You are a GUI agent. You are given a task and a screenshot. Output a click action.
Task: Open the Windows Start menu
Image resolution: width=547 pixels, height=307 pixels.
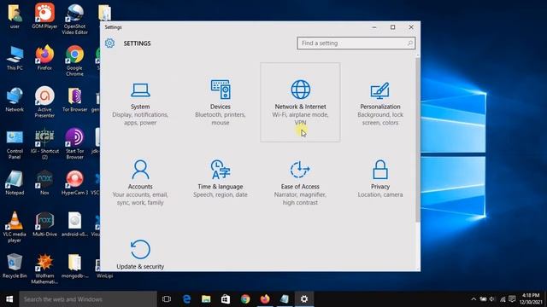[x=9, y=299]
